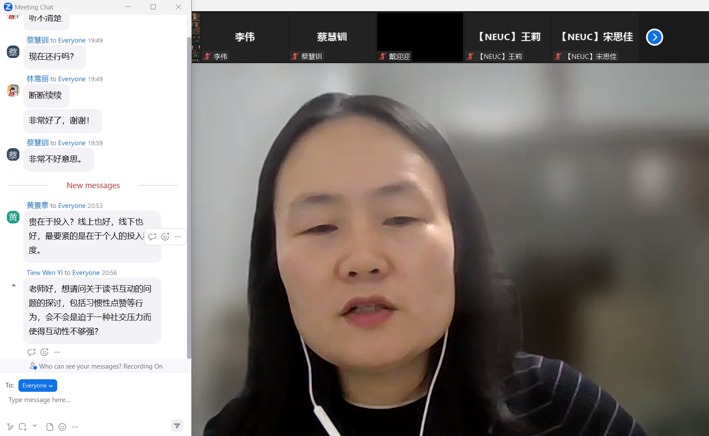Click muted mic icon beside 戴迎迎
This screenshot has width=709, height=436.
383,56
